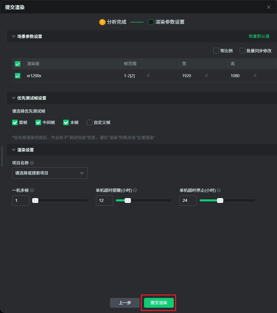
Task: Click the 提交渲染 button
Action: [159, 303]
